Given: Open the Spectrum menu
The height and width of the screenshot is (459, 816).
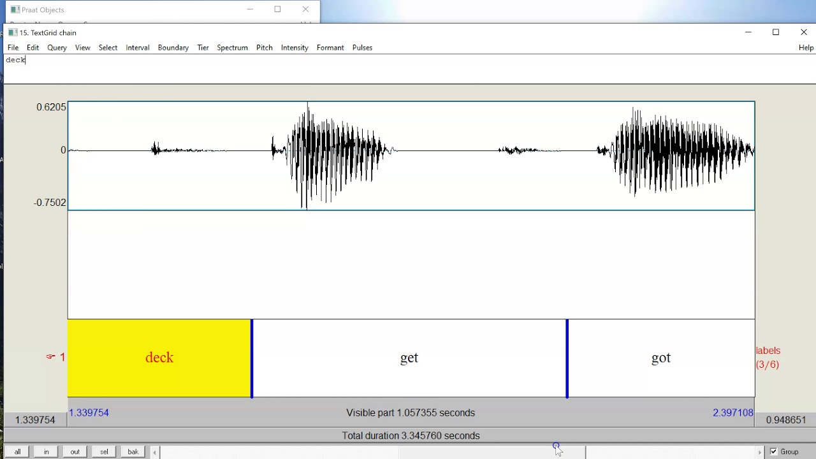Looking at the screenshot, I should 232,48.
